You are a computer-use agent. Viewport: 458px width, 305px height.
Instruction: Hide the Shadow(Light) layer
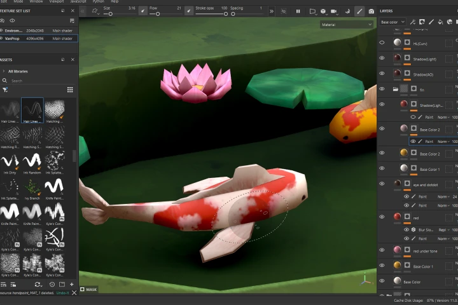[x=382, y=58]
